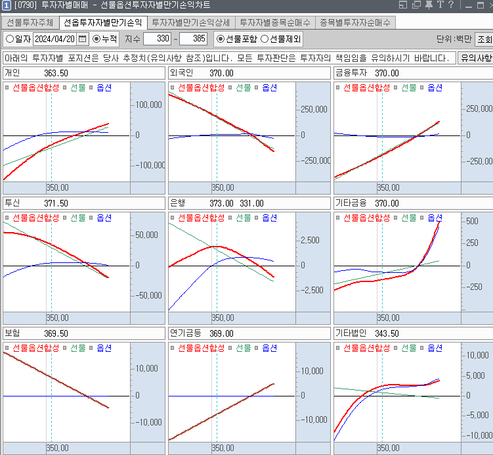Click the T font size icon

pyautogui.click(x=439, y=6)
